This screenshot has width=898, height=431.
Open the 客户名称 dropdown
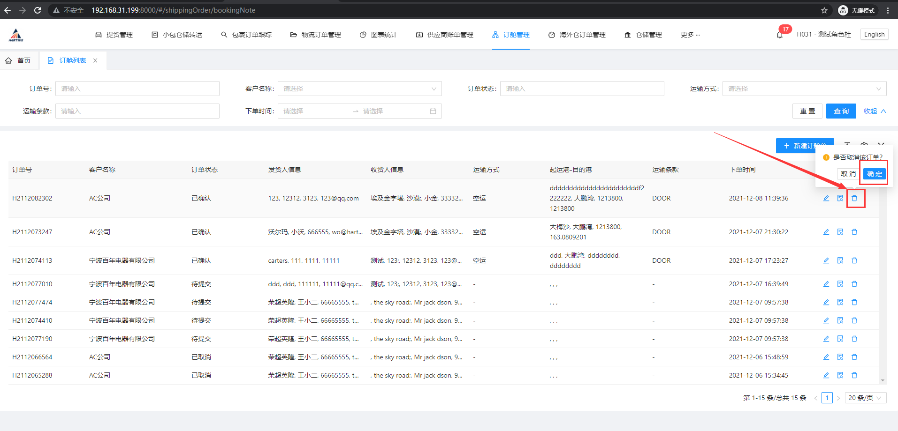[x=359, y=89]
